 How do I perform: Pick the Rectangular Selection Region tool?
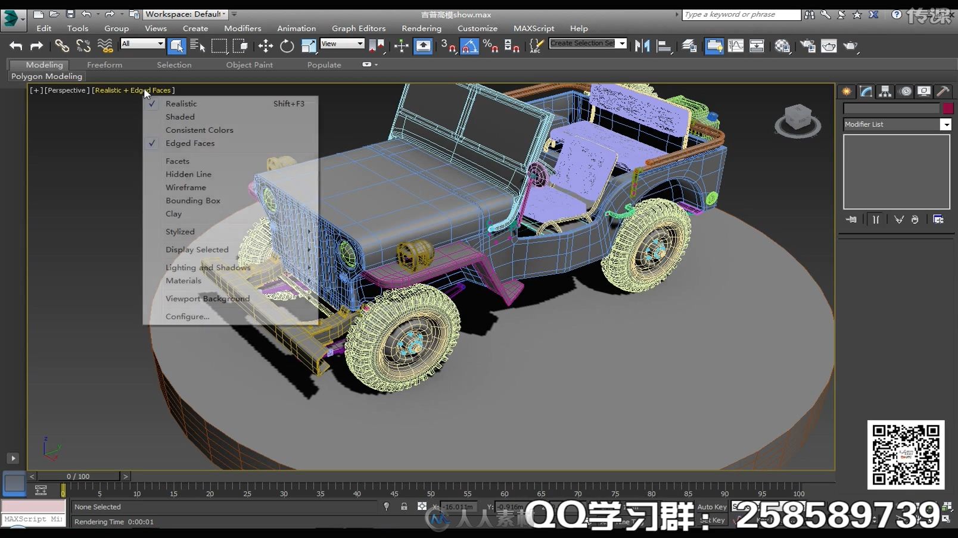point(219,46)
